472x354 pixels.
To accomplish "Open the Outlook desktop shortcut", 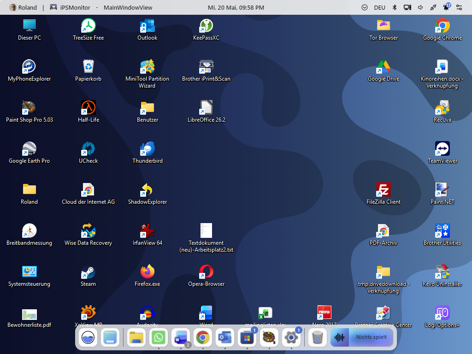I will click(147, 29).
